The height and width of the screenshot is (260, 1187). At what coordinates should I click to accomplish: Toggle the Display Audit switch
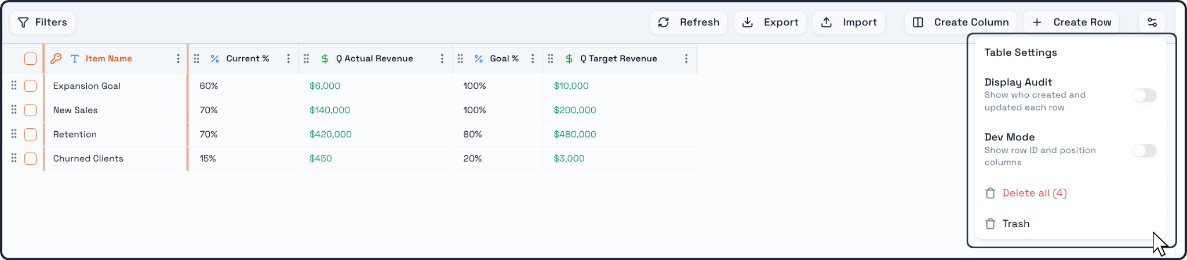[1145, 95]
